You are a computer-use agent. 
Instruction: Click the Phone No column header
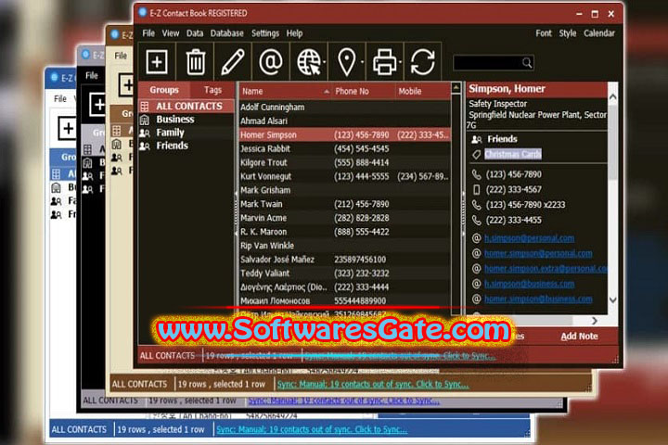click(x=364, y=91)
